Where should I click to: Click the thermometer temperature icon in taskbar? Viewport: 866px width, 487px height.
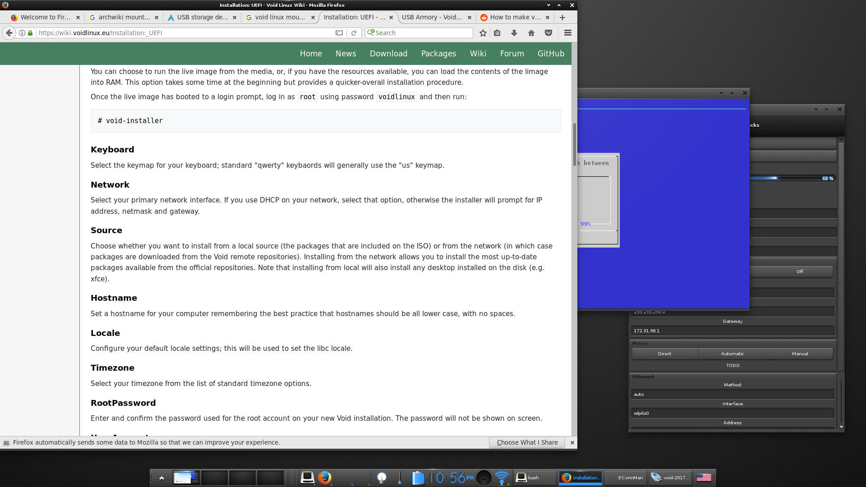pyautogui.click(x=400, y=478)
